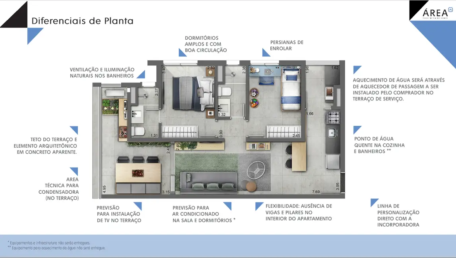Click the blue arrow above "TETO DO TERRAÇO" label

click(x=74, y=129)
